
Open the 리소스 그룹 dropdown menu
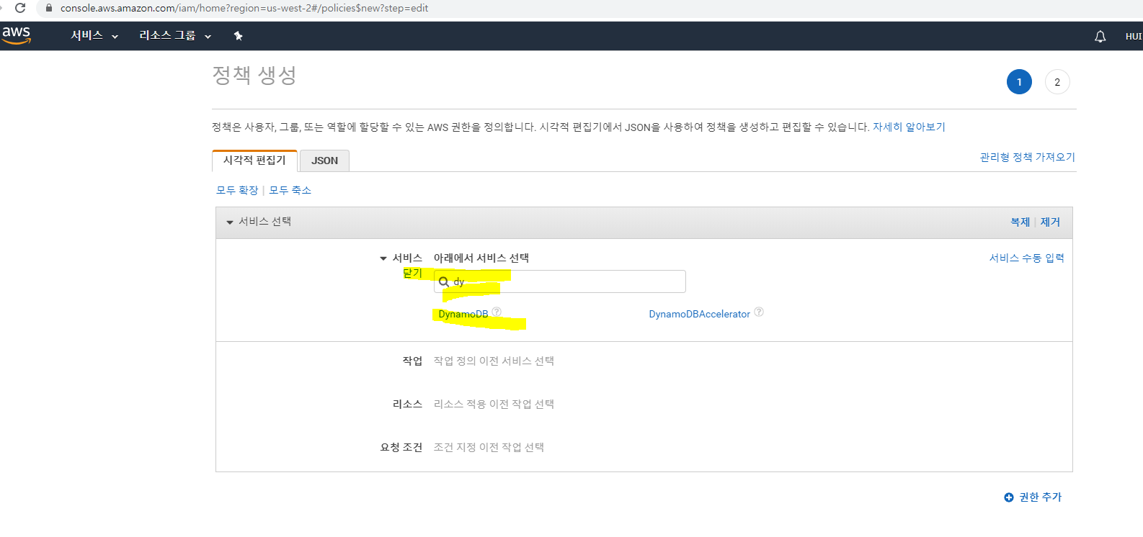pyautogui.click(x=175, y=35)
